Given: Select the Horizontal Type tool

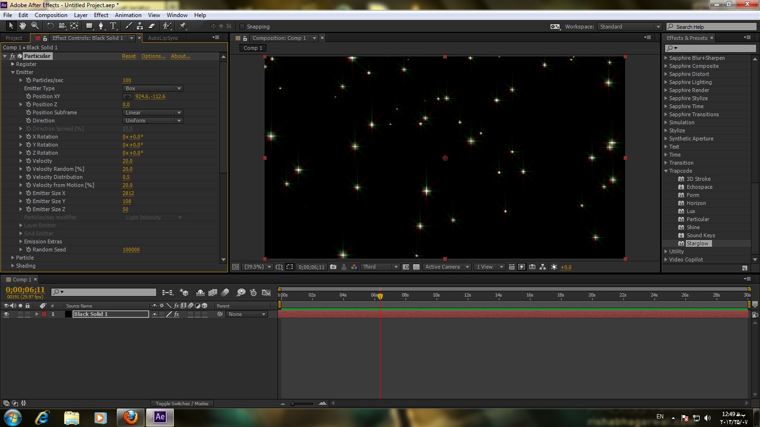Looking at the screenshot, I should click(113, 26).
